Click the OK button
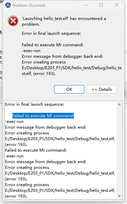The image size is (127, 204). (x=69, y=90)
